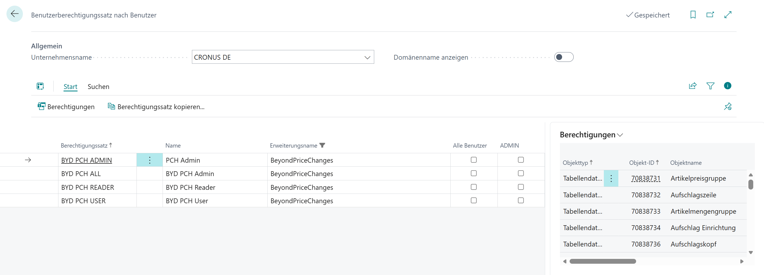764x275 pixels.
Task: Toggle the FactBox info icon
Action: click(727, 85)
